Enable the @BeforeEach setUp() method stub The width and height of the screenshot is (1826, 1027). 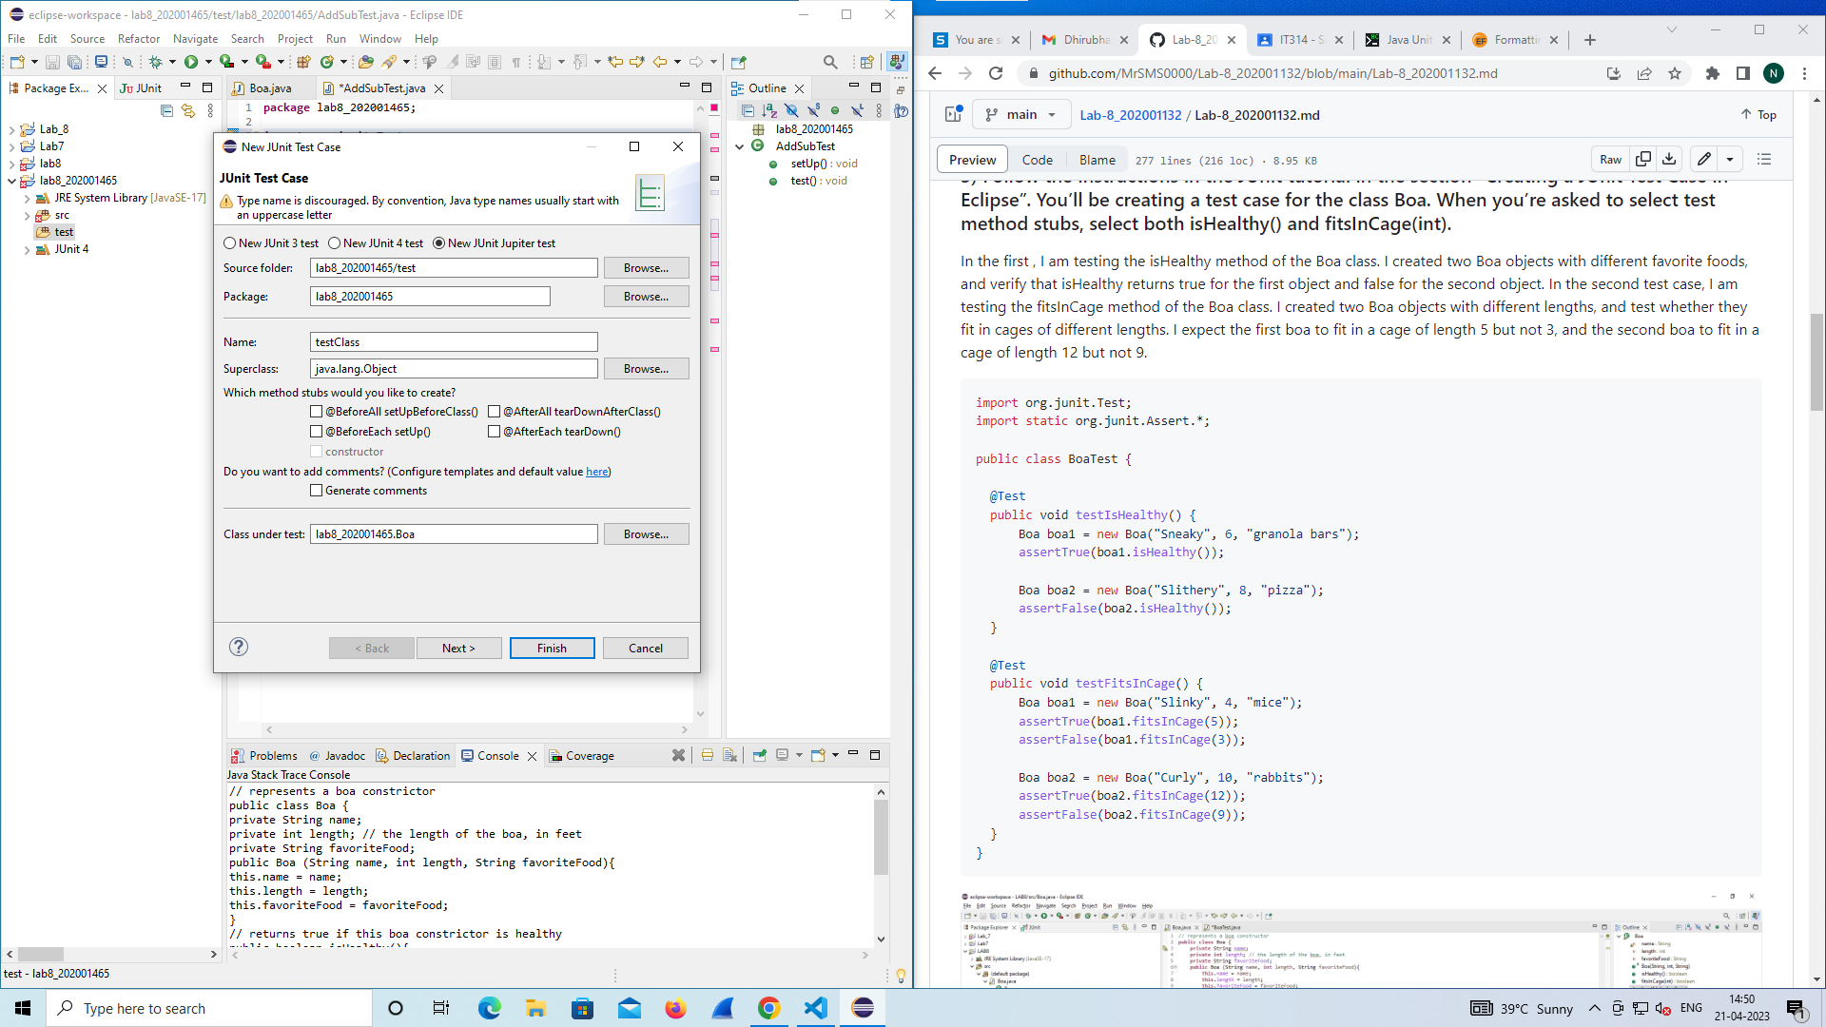click(x=316, y=431)
